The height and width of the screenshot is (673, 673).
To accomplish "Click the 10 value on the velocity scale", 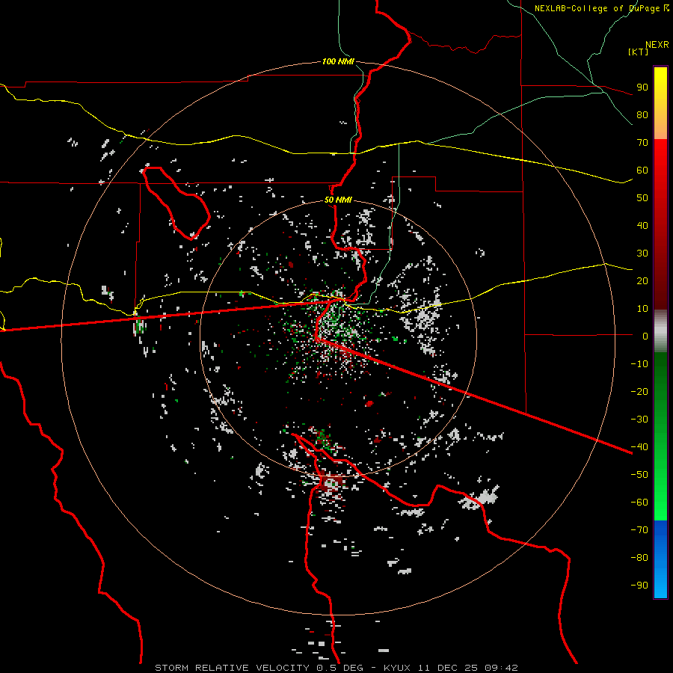I will 642,309.
